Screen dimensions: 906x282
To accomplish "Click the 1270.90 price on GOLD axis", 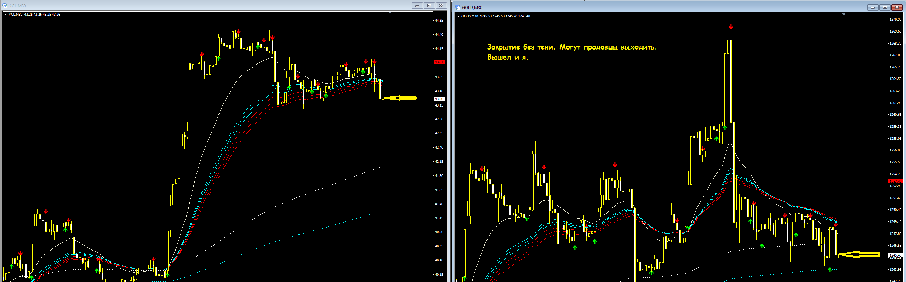I will click(x=895, y=19).
